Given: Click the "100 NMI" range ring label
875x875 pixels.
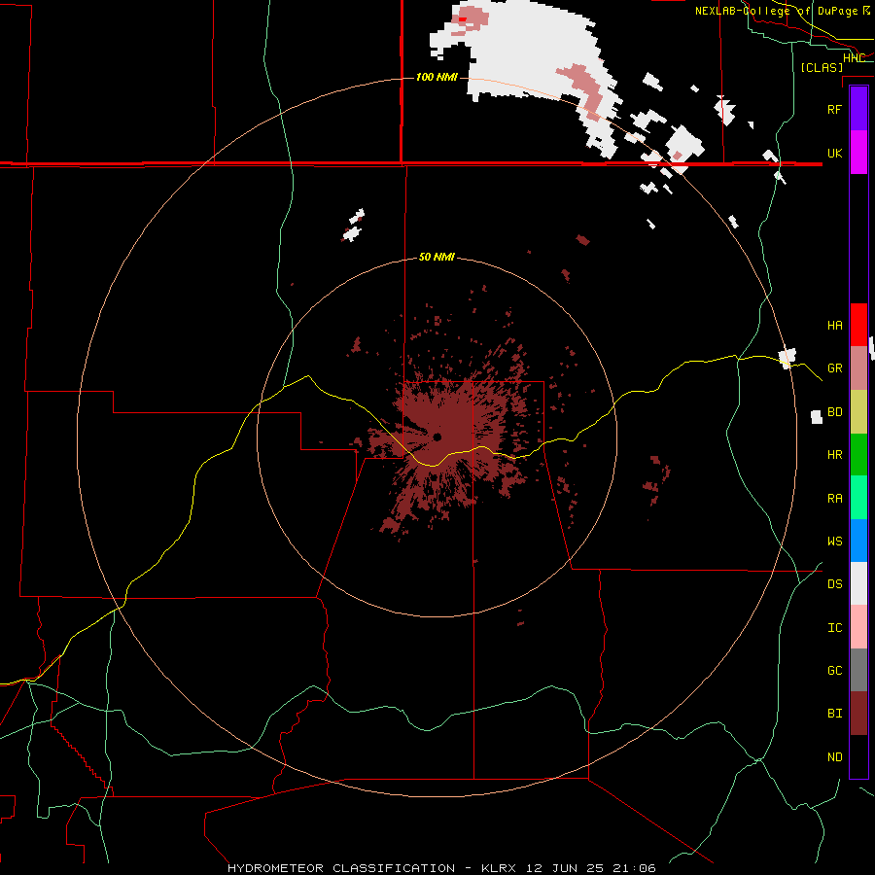Looking at the screenshot, I should point(437,77).
